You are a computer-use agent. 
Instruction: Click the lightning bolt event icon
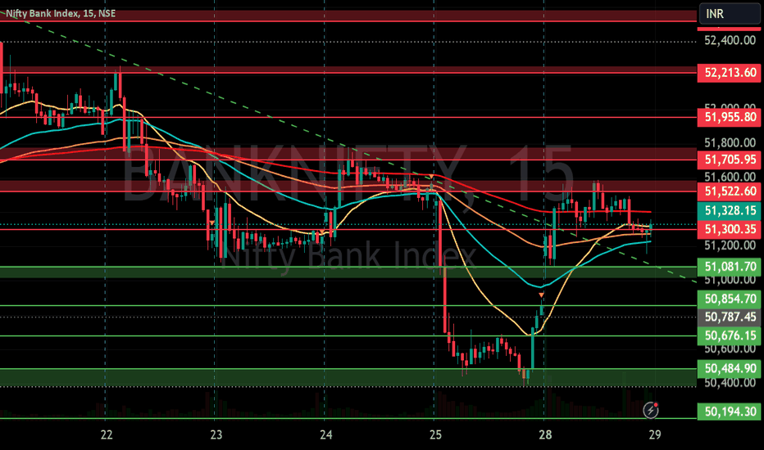coord(651,410)
